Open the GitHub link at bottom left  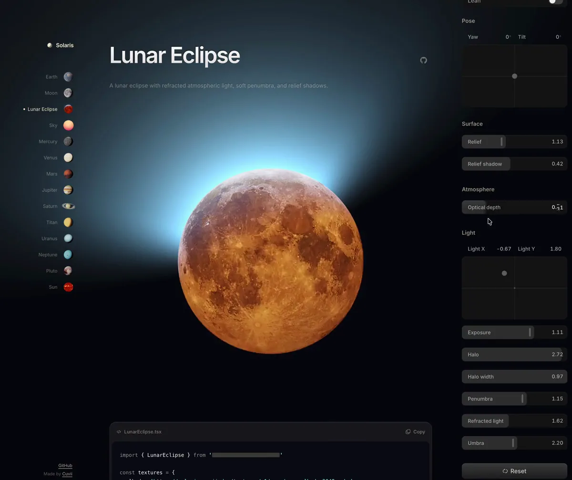pos(65,466)
